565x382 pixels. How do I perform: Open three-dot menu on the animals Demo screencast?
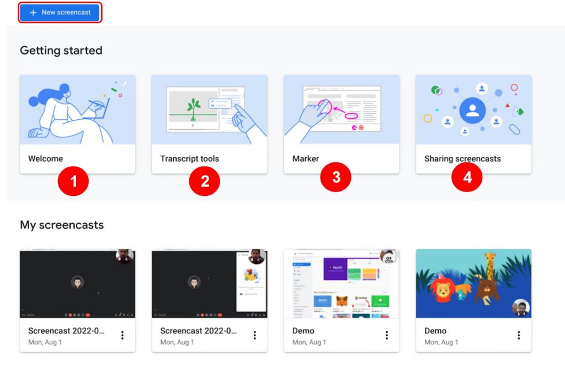519,335
